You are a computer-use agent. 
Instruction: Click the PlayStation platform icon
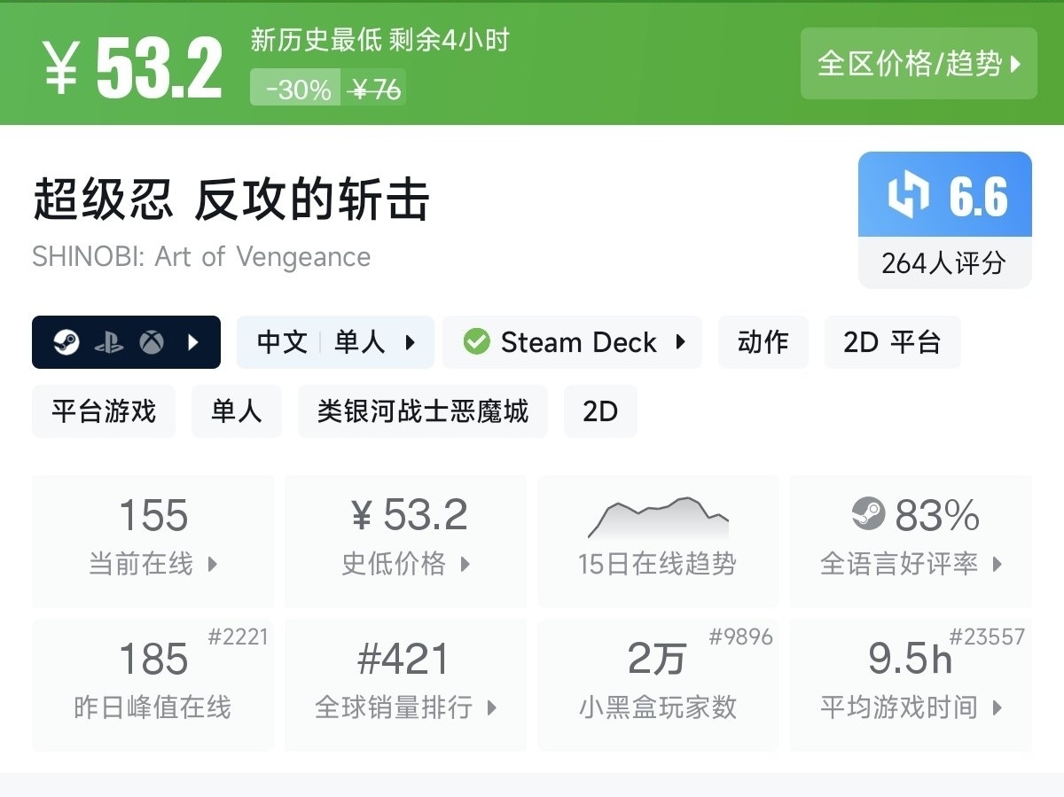109,342
